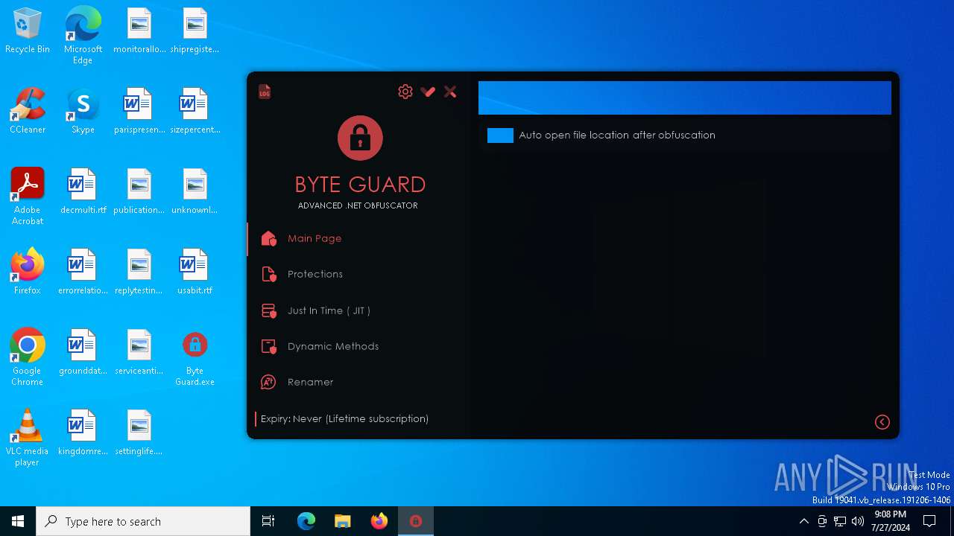Click Expiry: Never (Lifetime subscription) text

344,418
